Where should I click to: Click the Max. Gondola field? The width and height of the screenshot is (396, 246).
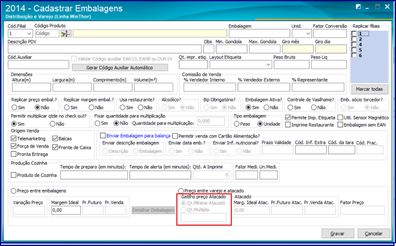point(265,49)
